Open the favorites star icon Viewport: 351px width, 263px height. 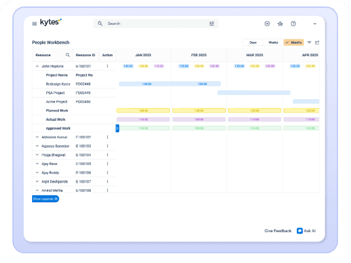(x=280, y=24)
